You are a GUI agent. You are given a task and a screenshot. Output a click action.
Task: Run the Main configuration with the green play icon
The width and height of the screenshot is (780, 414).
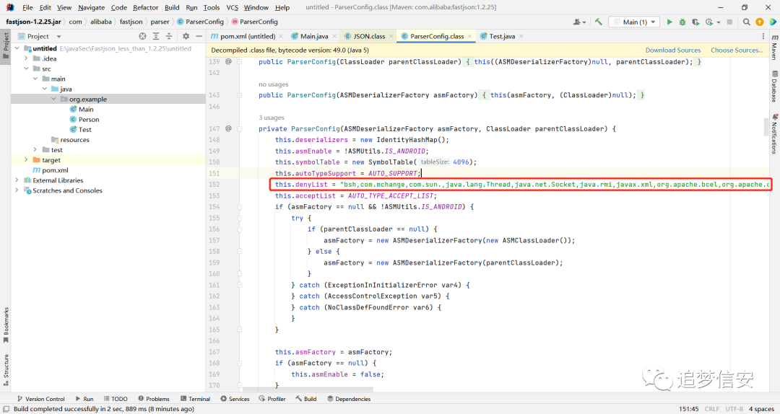coord(669,22)
